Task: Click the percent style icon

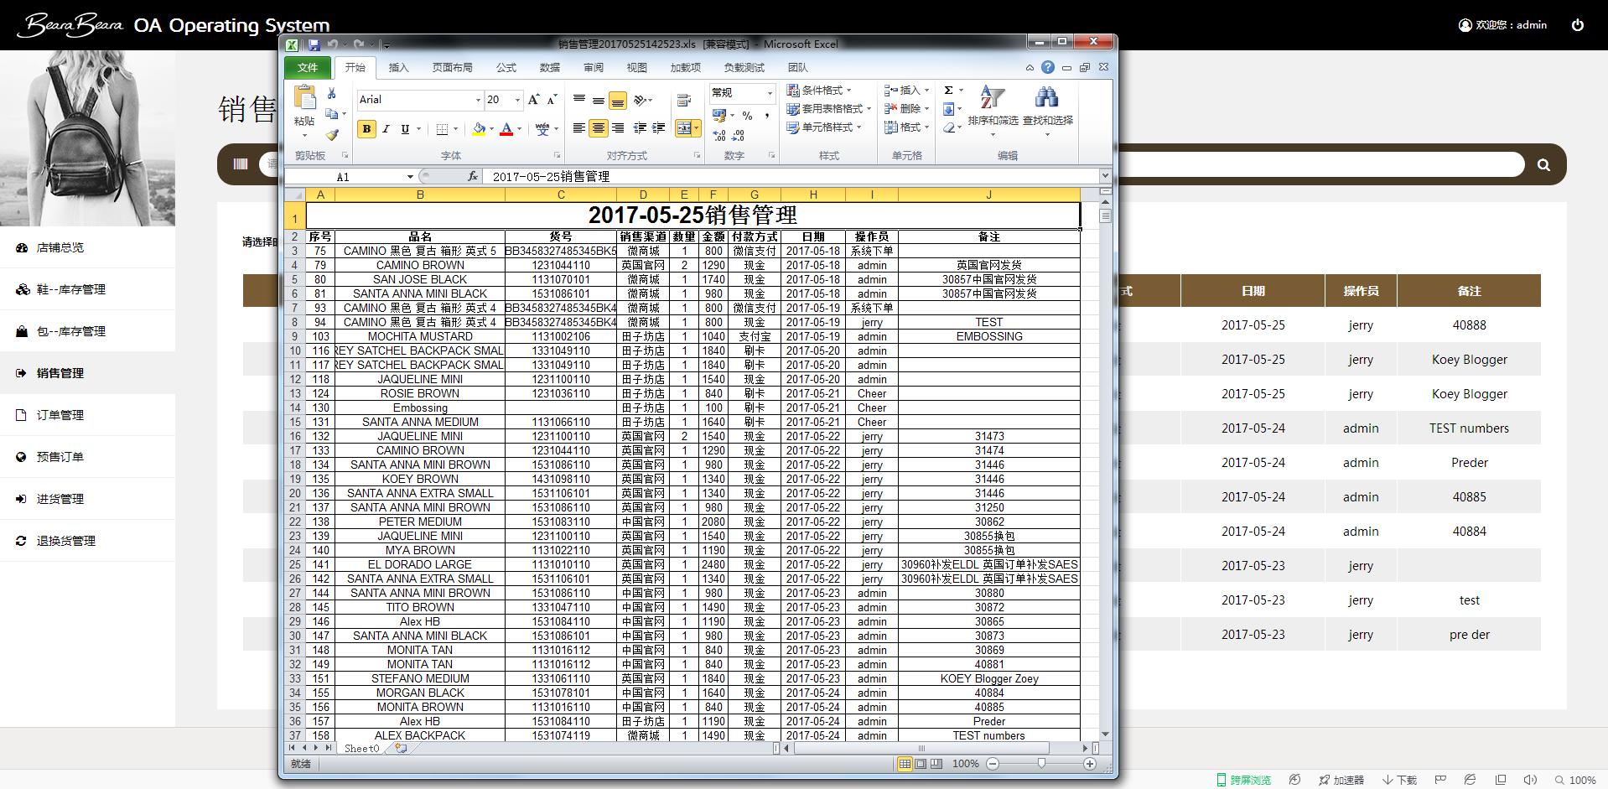Action: 747,116
